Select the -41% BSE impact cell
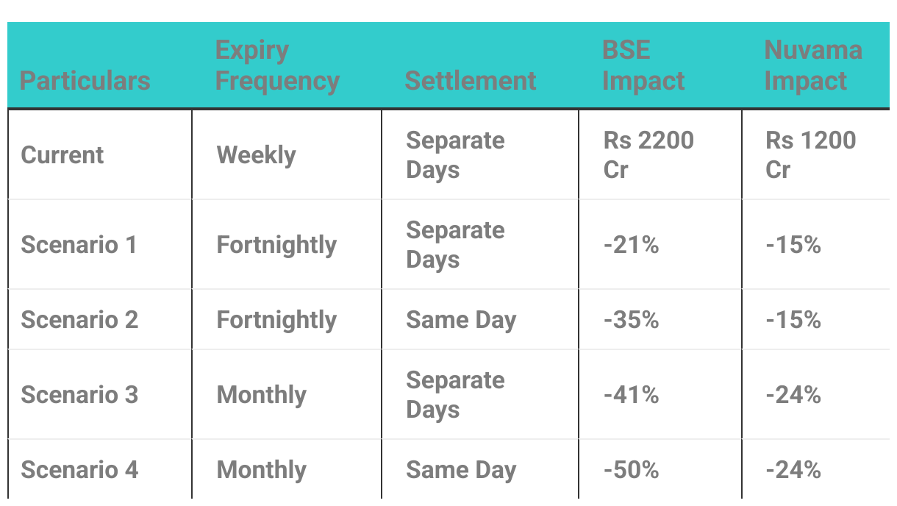Screen dimensions: 897x506 [631, 395]
